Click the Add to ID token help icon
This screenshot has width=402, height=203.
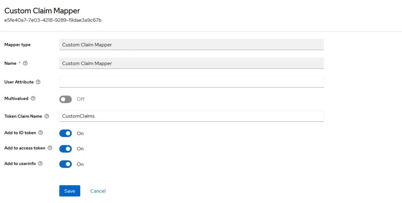pos(40,133)
